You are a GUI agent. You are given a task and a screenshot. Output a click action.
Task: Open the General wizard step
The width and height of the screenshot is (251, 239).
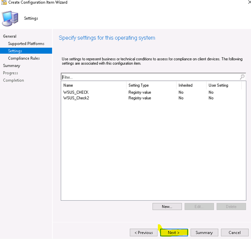pyautogui.click(x=10, y=36)
